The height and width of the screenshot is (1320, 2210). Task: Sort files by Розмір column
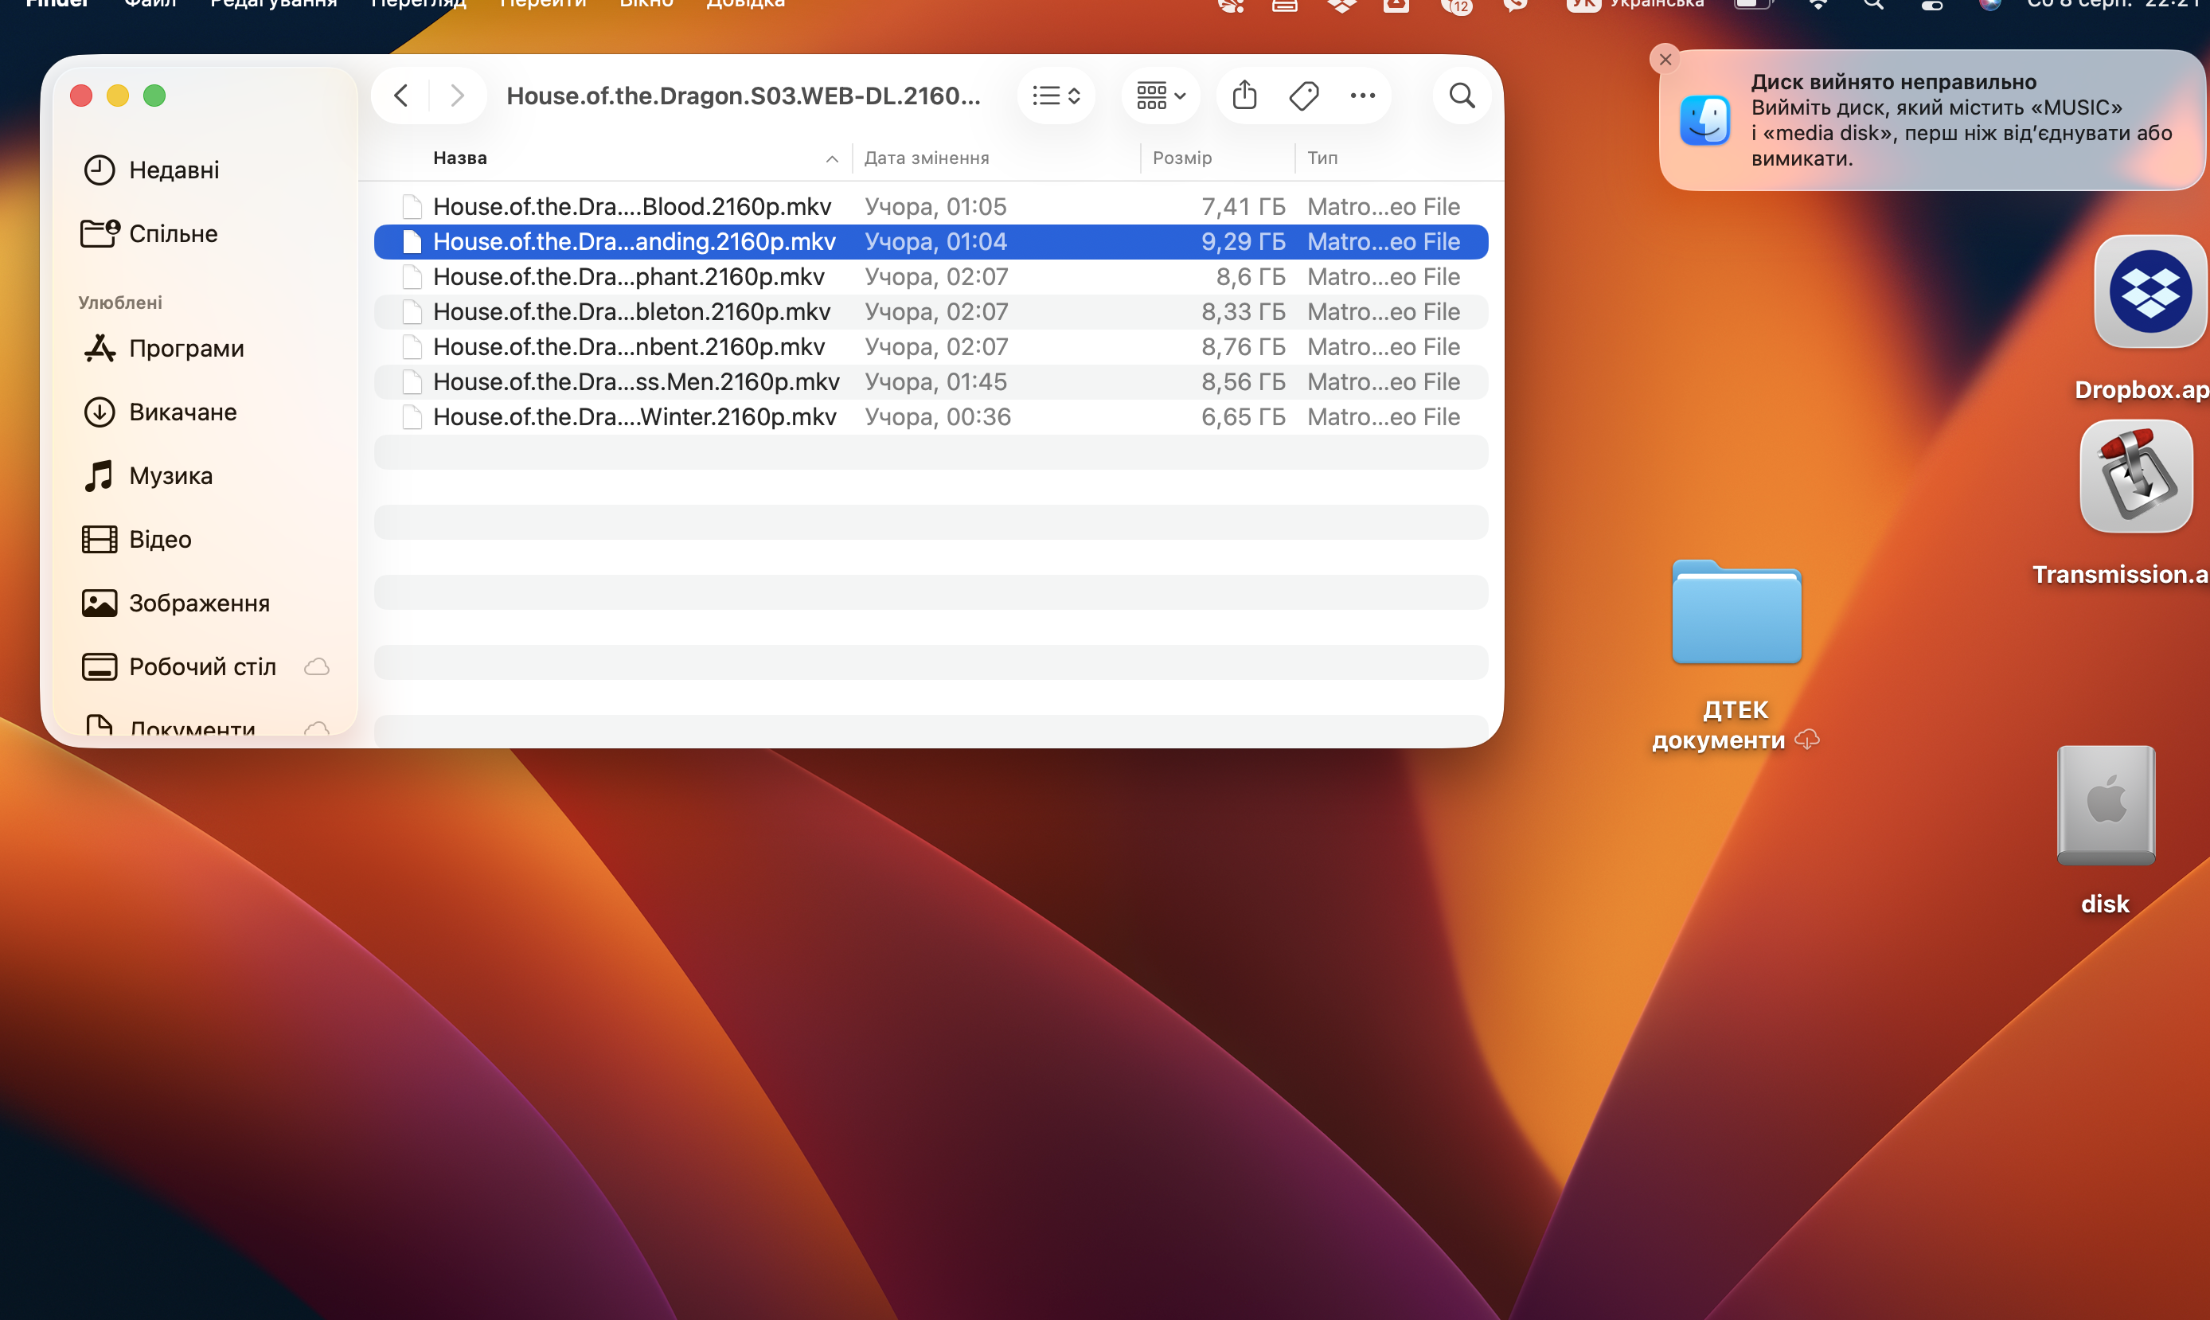coord(1182,158)
